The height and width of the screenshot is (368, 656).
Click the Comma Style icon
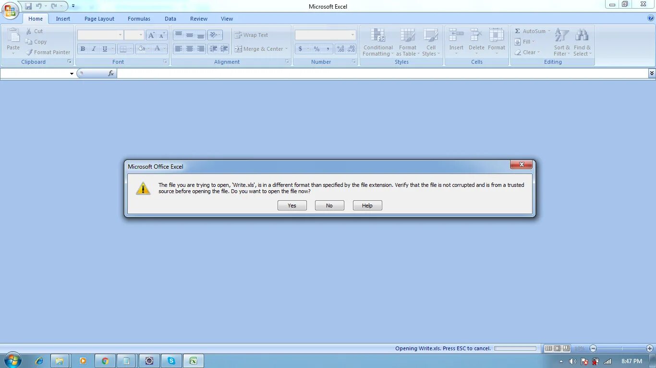(x=328, y=49)
